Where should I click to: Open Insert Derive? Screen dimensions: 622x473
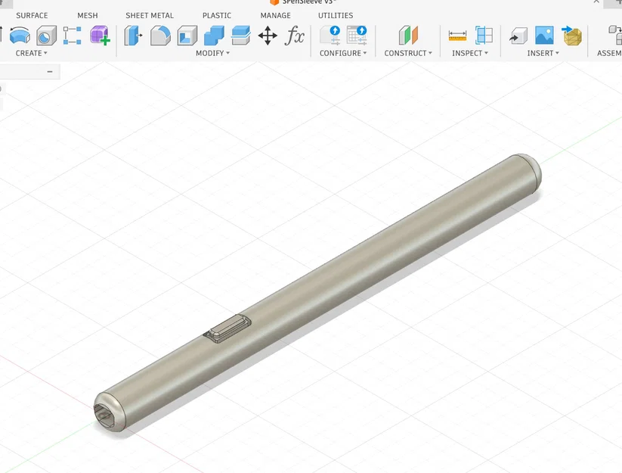[518, 35]
